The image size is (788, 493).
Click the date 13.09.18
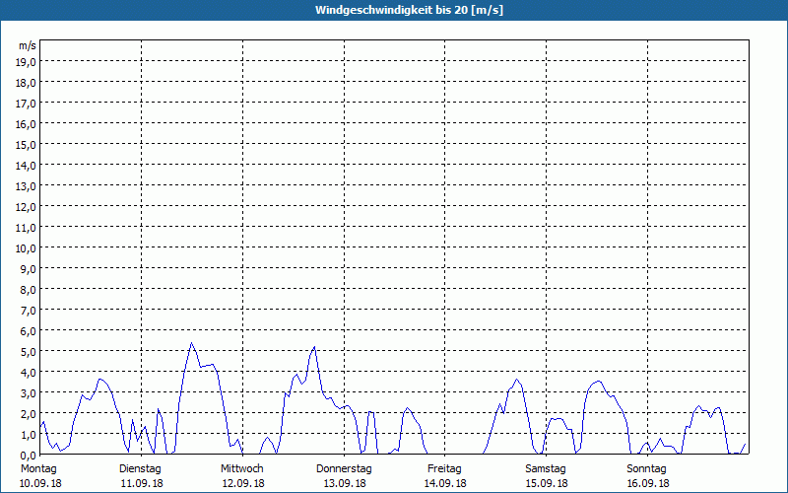pos(345,483)
